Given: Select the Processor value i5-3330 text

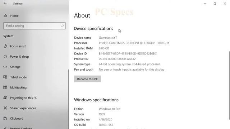Looking at the screenshot, I should [134, 43].
